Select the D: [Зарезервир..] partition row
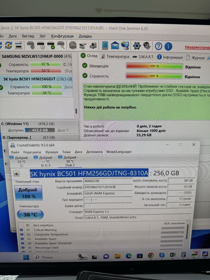Image resolution: width=210 pixels, height=280 pixels. (40, 137)
